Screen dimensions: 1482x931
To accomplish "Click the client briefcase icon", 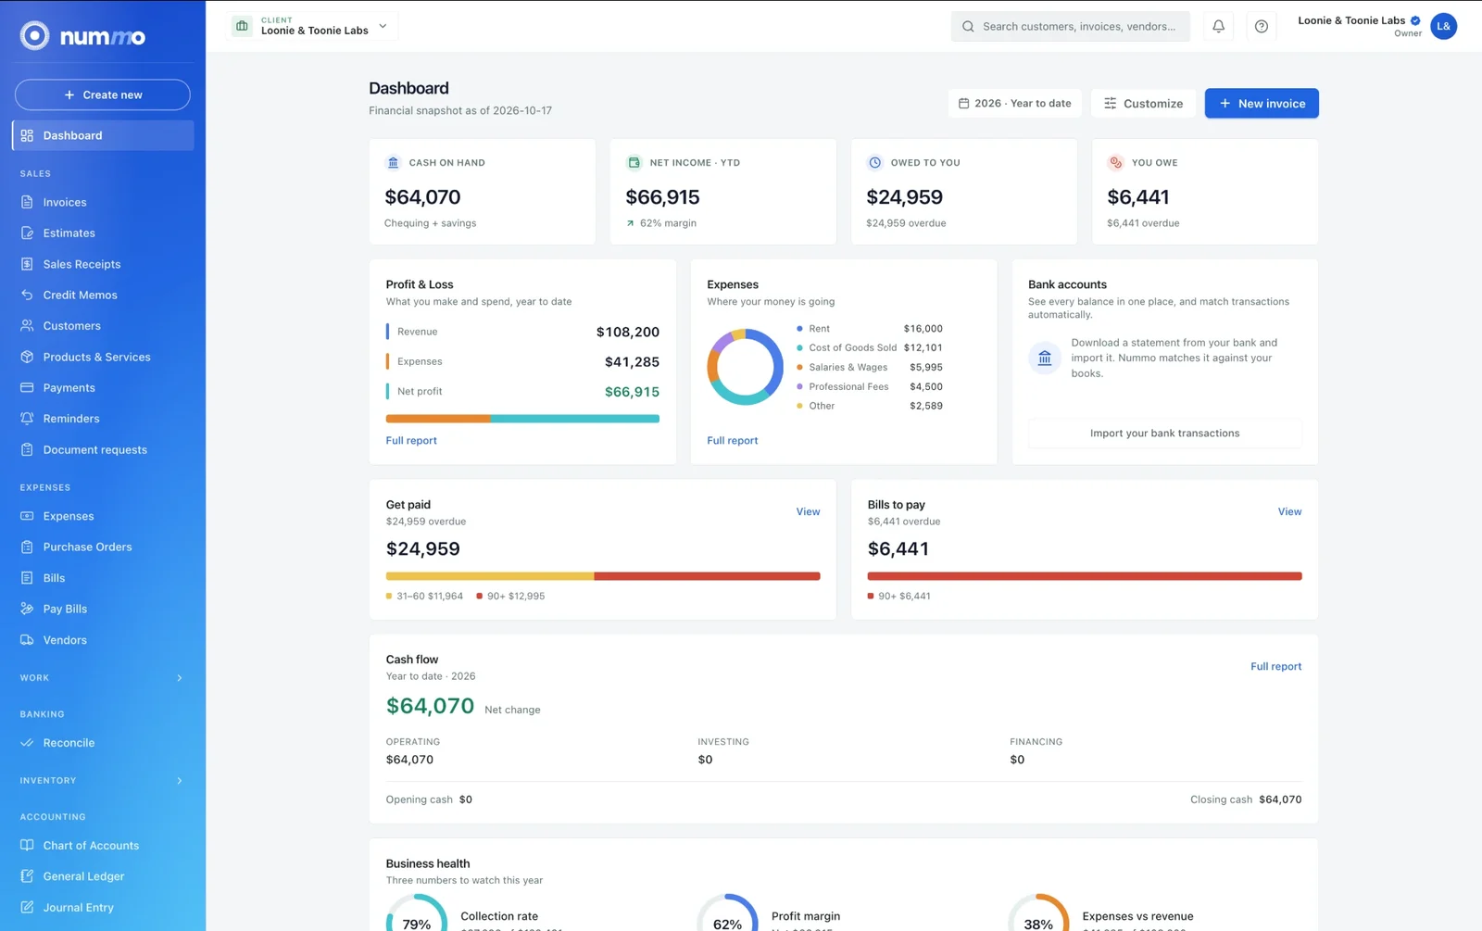I will coord(242,26).
